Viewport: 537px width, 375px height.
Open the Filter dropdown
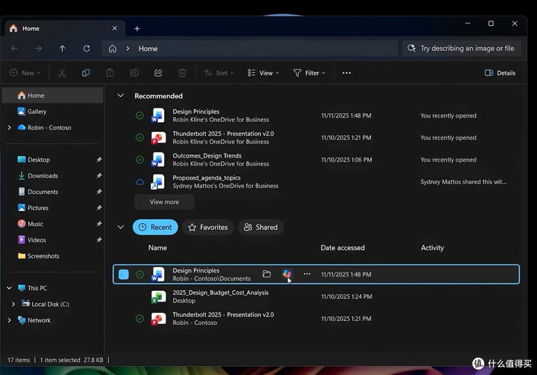(309, 73)
